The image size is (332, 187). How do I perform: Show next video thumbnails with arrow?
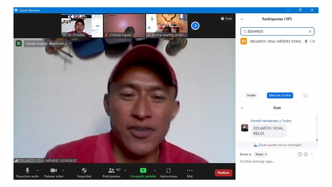pyautogui.click(x=195, y=26)
